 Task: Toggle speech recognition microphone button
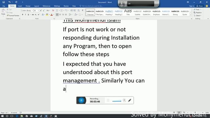click(122, 4)
